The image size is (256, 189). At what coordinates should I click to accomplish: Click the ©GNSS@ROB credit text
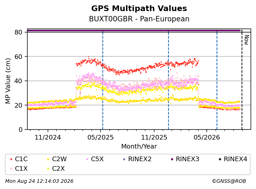pos(229,181)
